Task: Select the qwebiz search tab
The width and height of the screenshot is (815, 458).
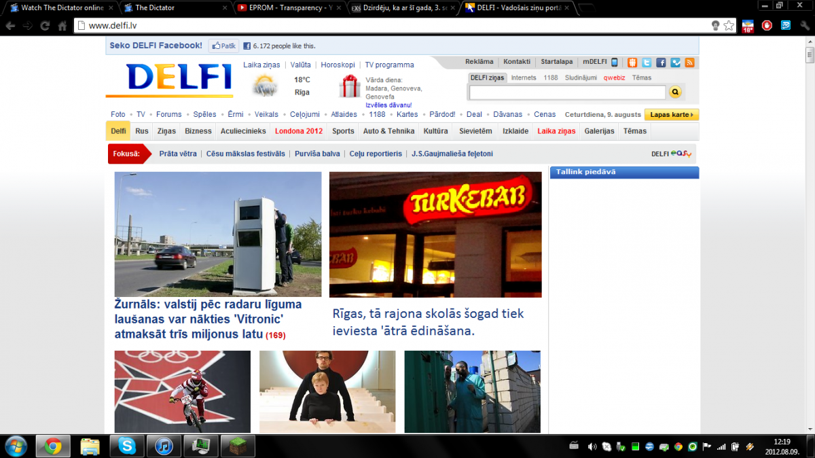Action: tap(615, 77)
